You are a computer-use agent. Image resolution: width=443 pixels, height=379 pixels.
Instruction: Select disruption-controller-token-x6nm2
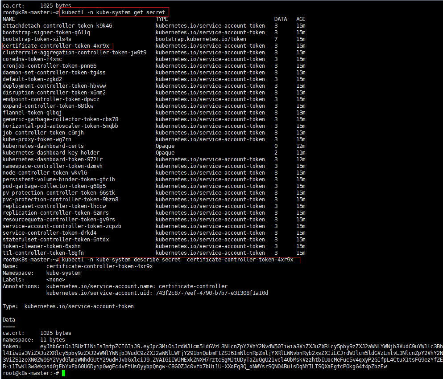54,93
